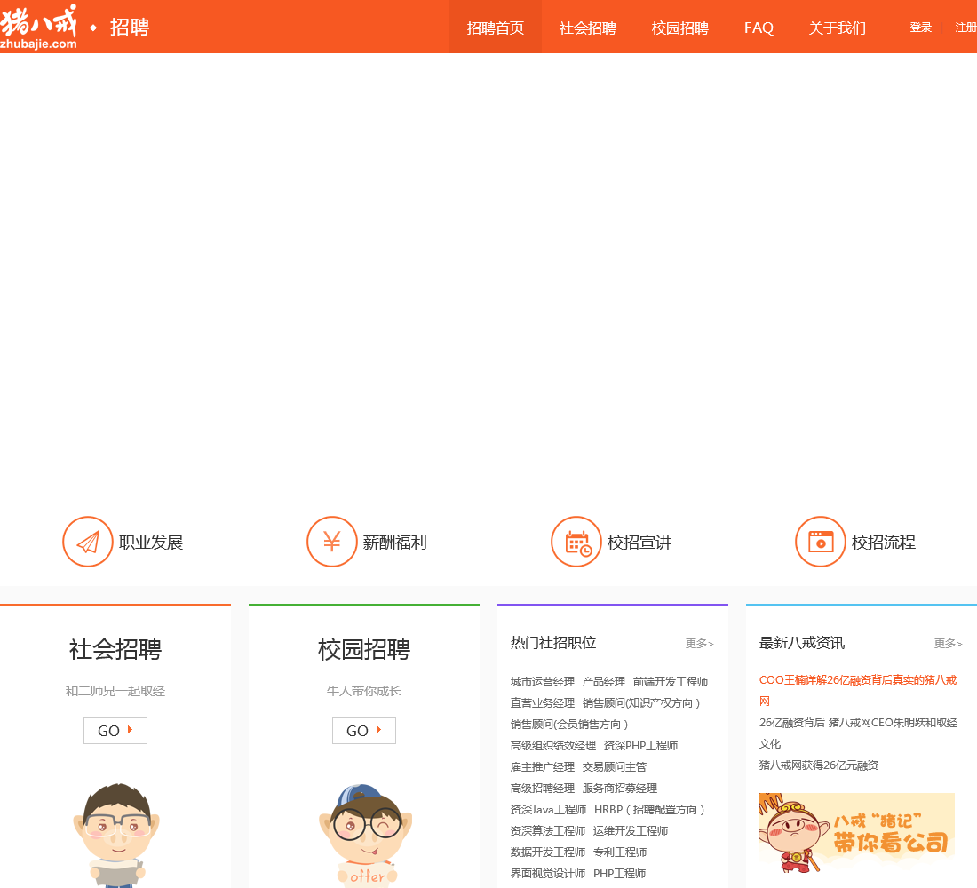Open the 销售顾问(会员销售方向) job link
The image size is (977, 888).
568,724
